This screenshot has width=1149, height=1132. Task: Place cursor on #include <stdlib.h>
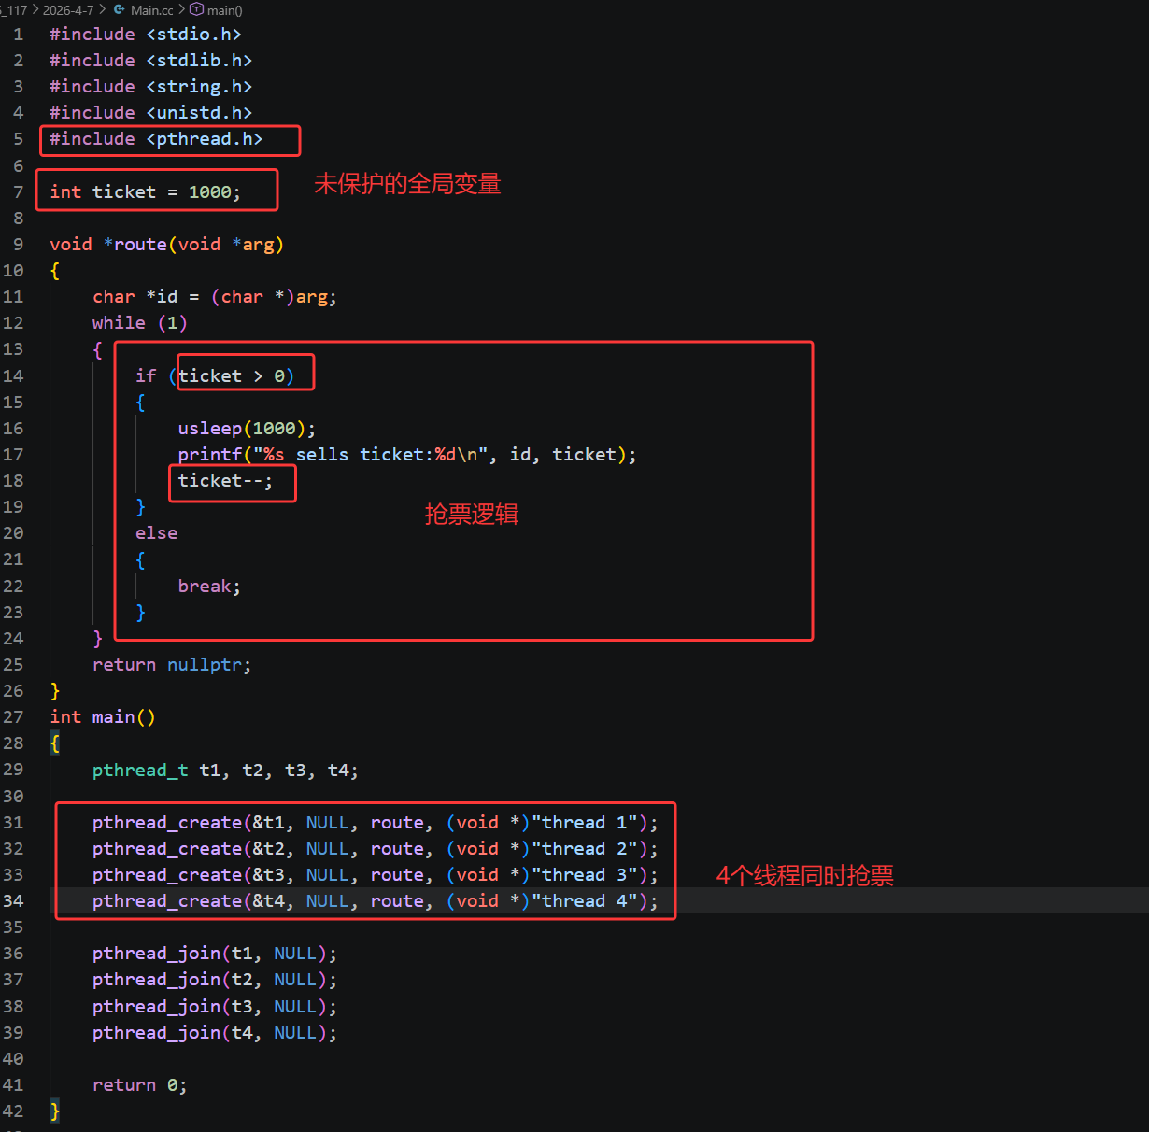coord(150,61)
